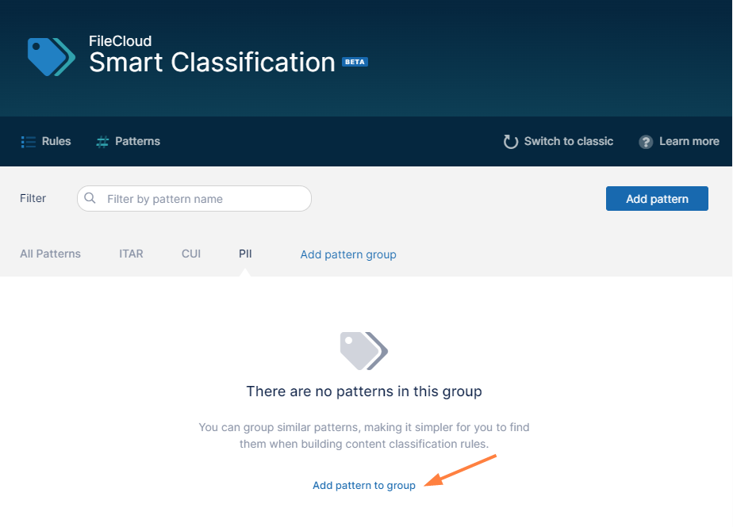Click Switch to classic
This screenshot has height=527, width=733.
click(568, 141)
